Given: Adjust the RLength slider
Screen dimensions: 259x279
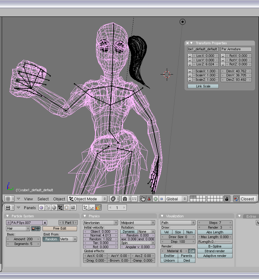Looking at the screenshot, I should [215, 242].
